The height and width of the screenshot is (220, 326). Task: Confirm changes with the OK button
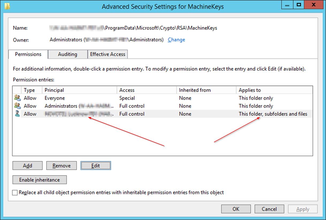(235, 209)
